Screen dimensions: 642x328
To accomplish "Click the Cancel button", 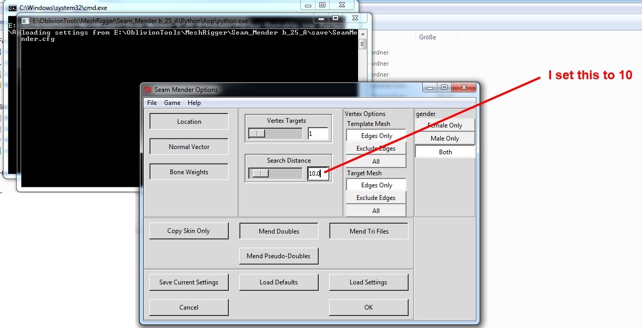I will (x=189, y=307).
